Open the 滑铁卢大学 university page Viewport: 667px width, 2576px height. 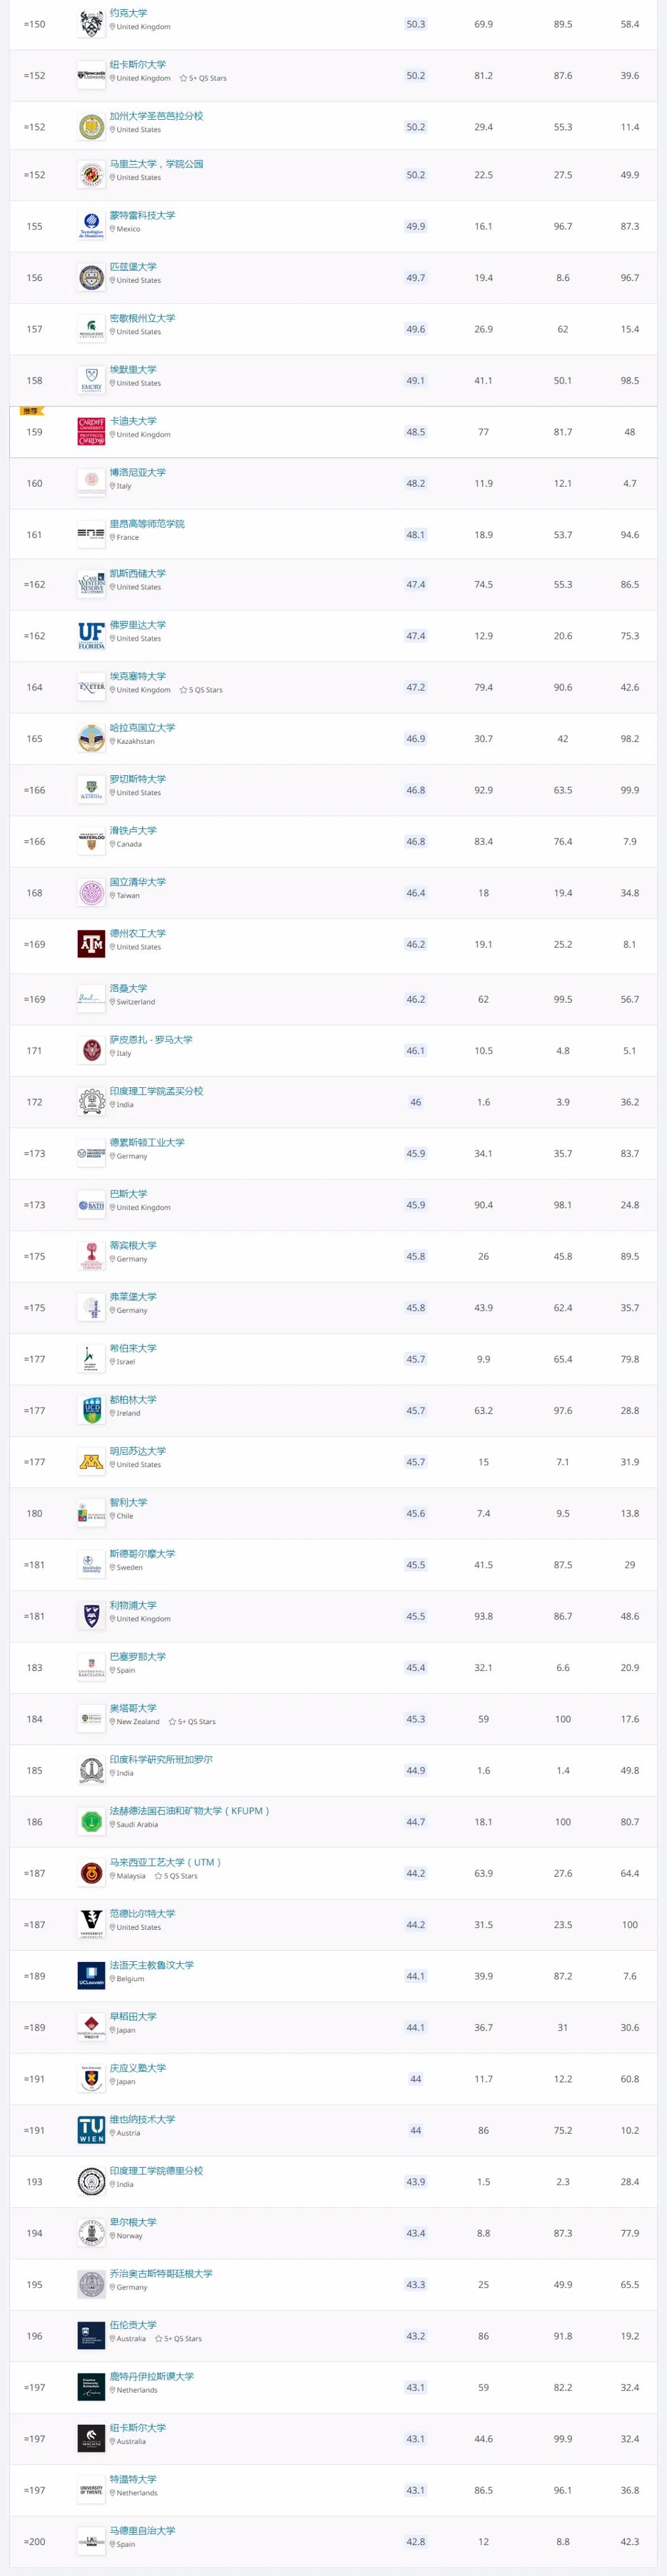133,830
